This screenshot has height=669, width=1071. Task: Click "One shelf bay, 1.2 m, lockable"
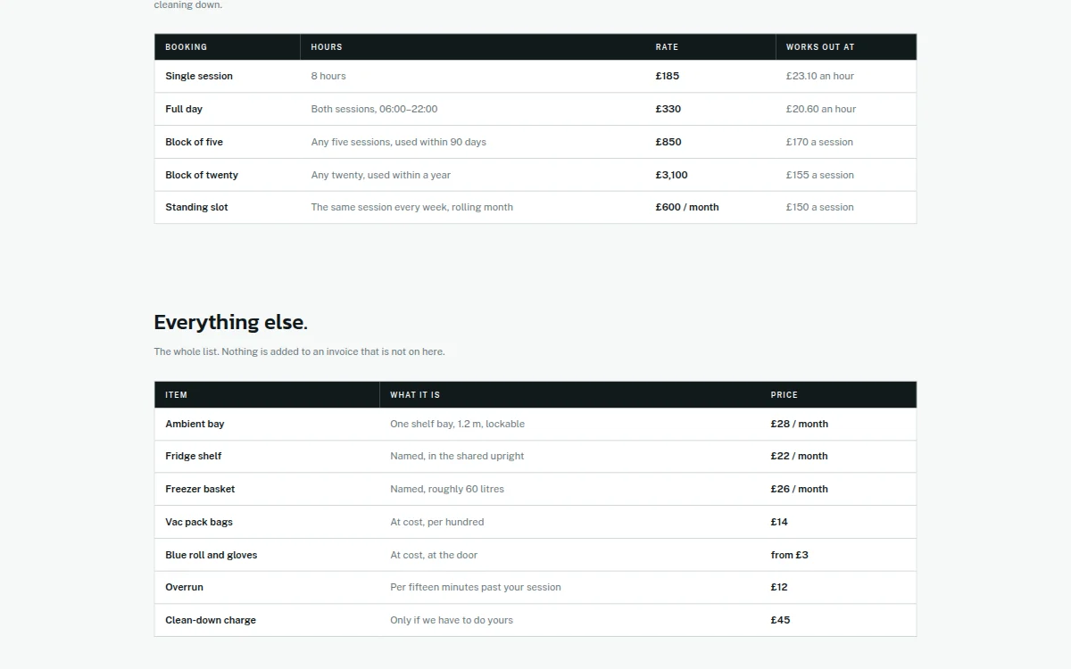[x=457, y=424]
